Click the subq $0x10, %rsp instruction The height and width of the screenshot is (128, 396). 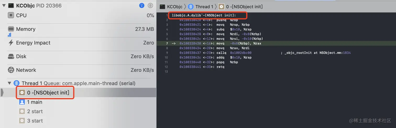pos(234,29)
